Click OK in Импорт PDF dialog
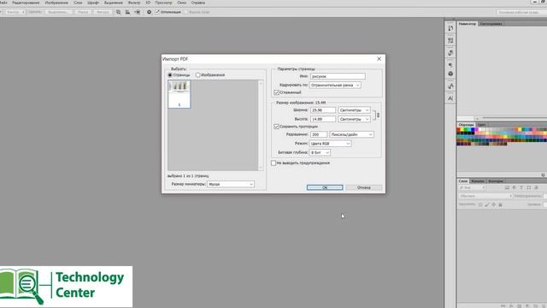The height and width of the screenshot is (308, 547). (325, 187)
